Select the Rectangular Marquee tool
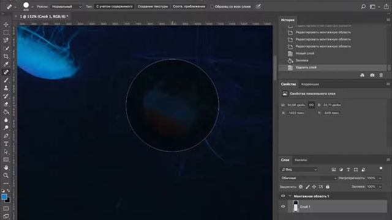Image resolution: width=392 pixels, height=220 pixels. (6, 32)
